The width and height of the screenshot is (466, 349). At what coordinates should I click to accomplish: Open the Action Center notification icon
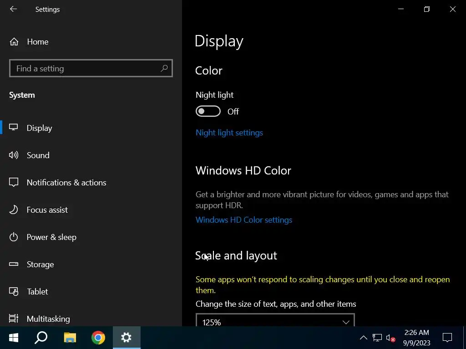[x=447, y=338]
